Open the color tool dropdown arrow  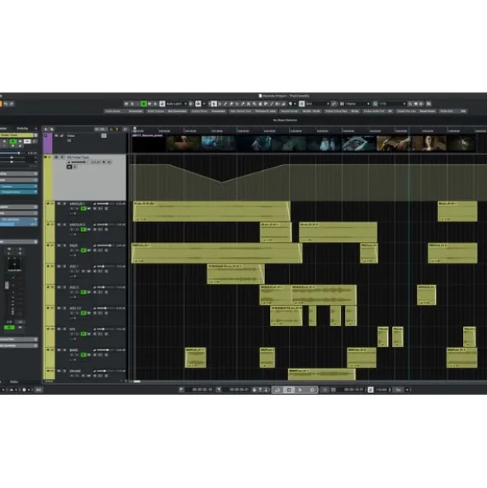[295, 104]
